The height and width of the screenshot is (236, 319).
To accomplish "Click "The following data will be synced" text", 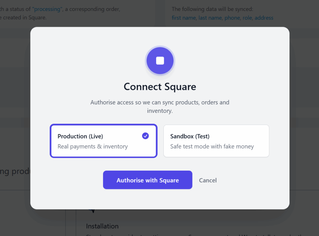I will click(x=212, y=9).
